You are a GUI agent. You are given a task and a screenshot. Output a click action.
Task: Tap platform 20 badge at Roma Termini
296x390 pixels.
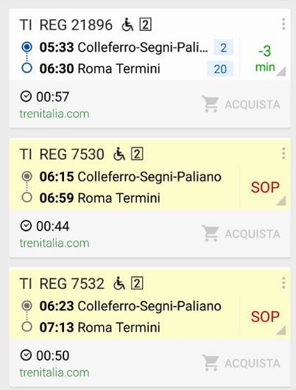[220, 69]
